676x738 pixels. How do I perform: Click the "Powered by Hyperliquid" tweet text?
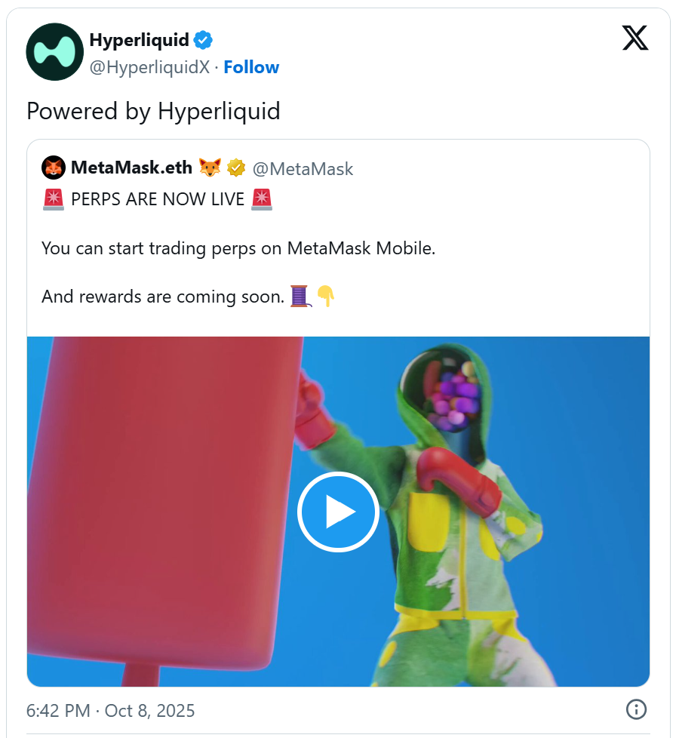[153, 112]
